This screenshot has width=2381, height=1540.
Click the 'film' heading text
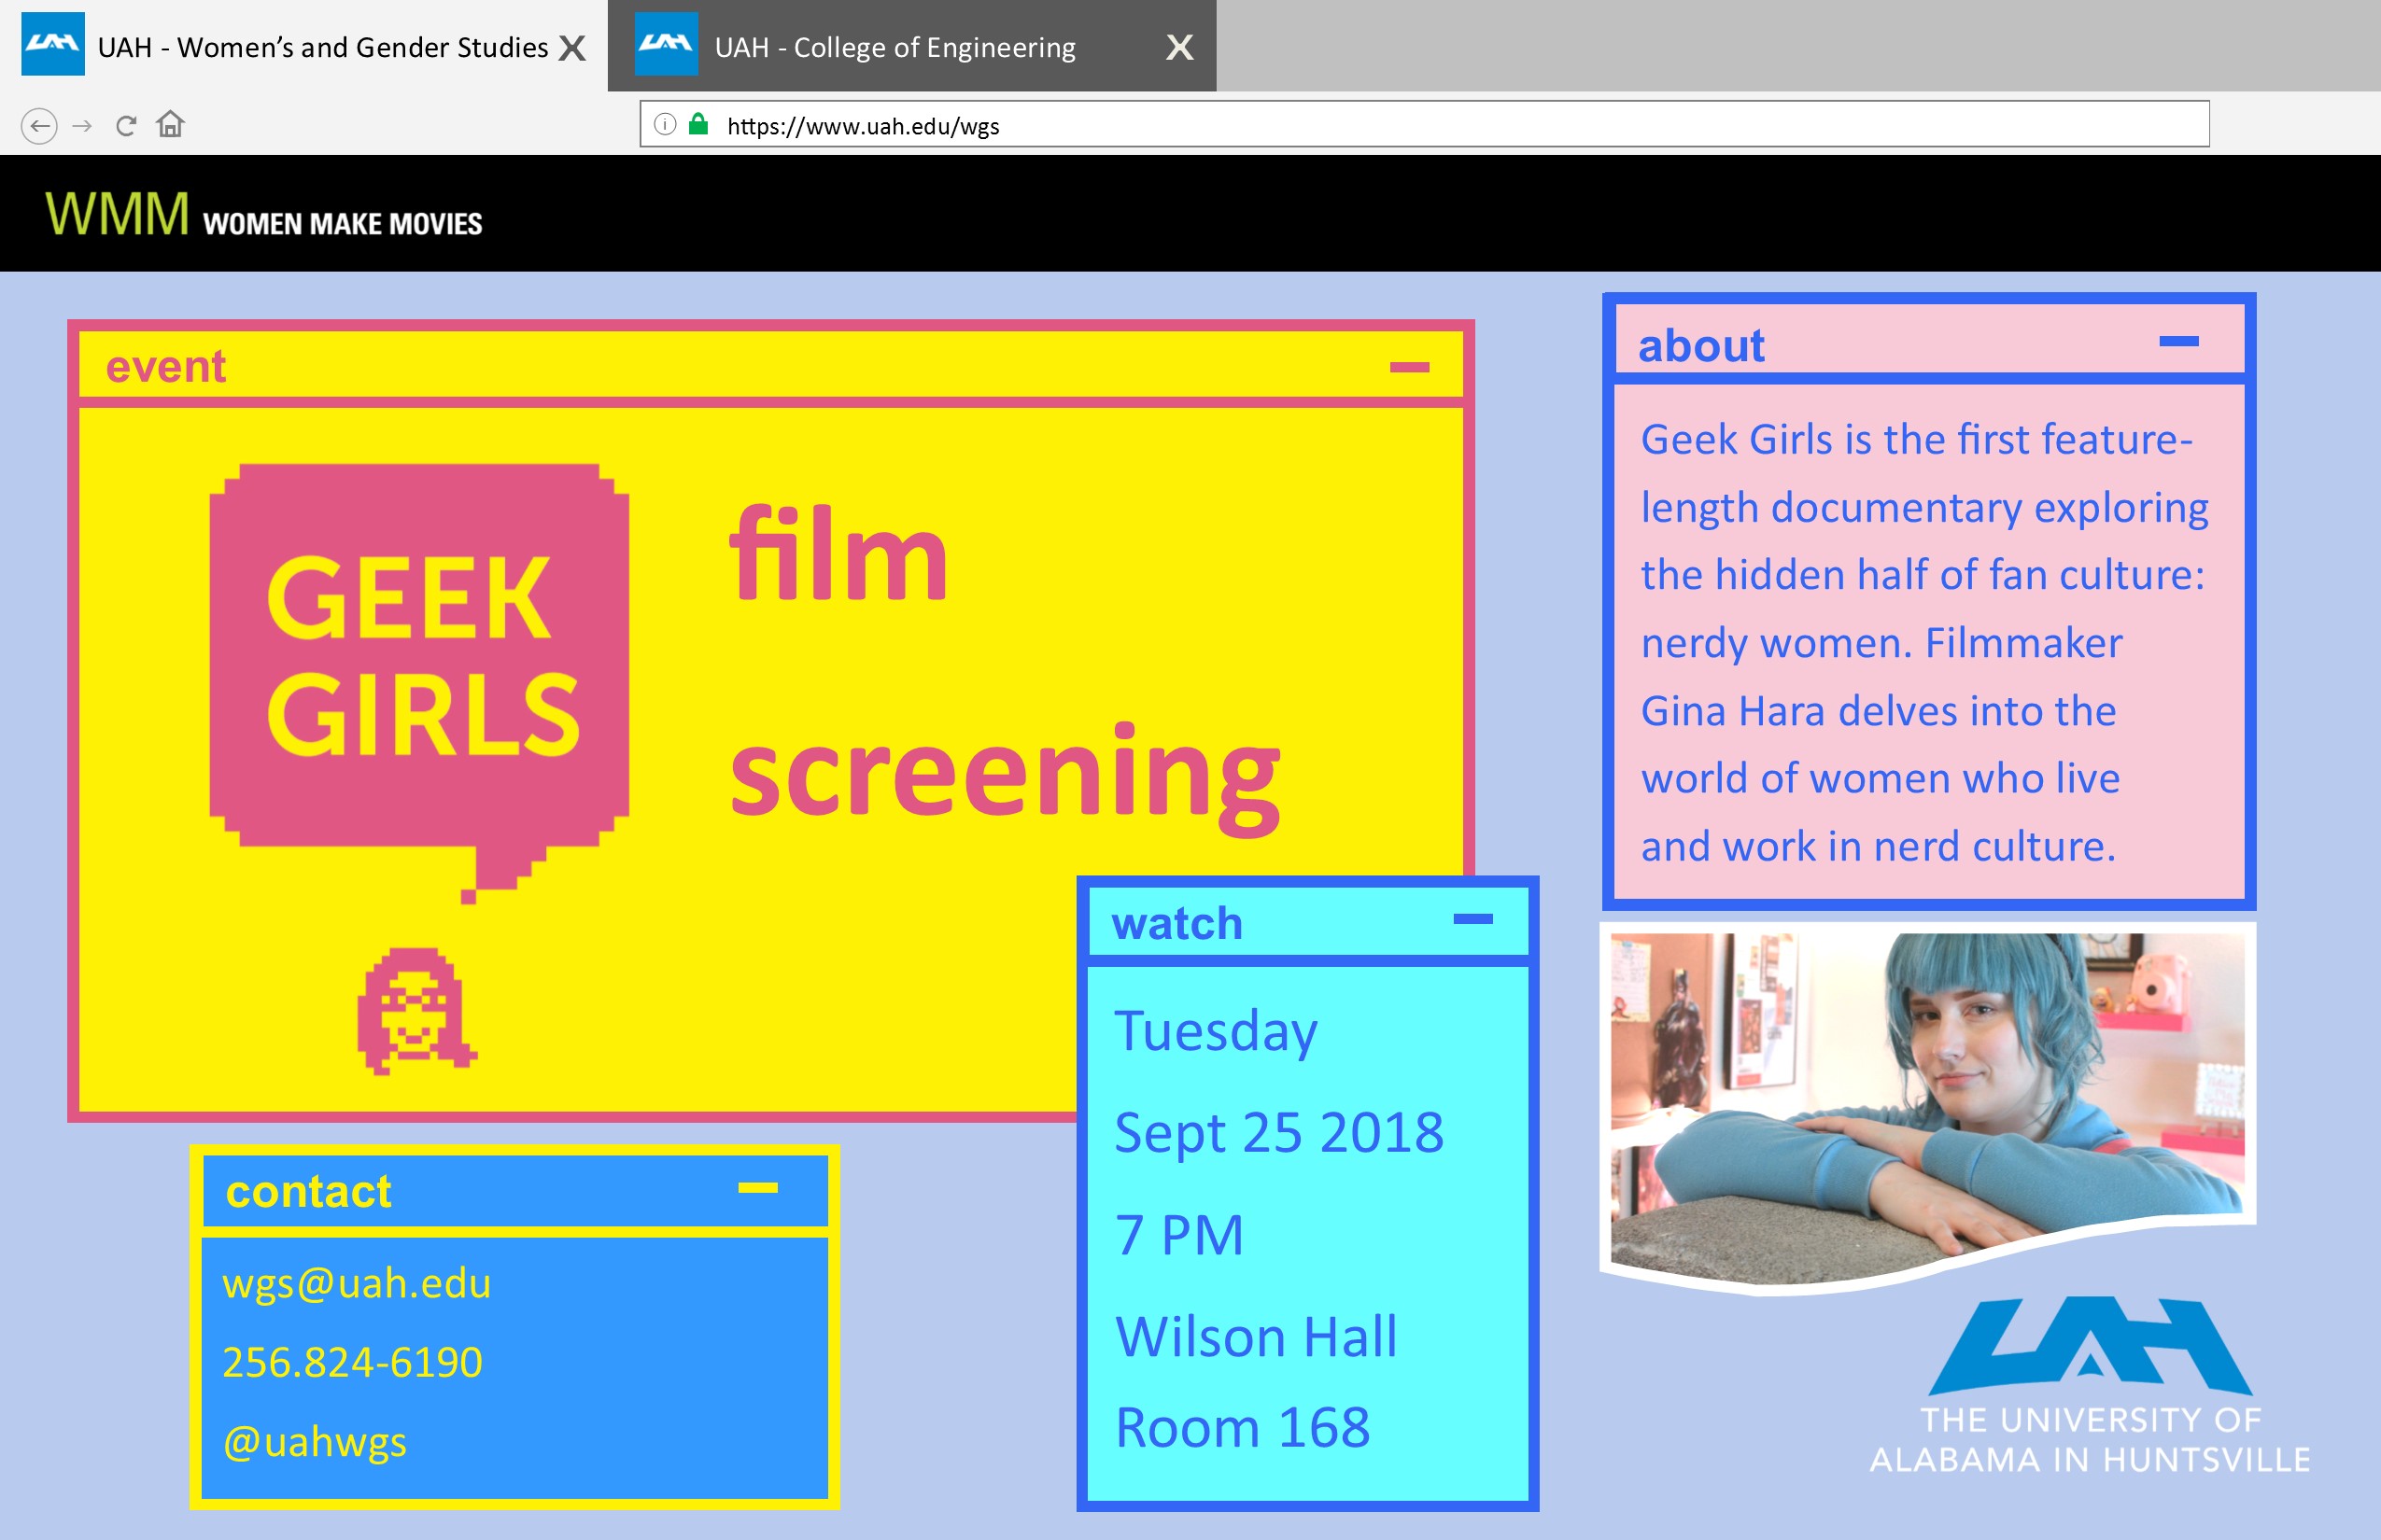point(838,553)
